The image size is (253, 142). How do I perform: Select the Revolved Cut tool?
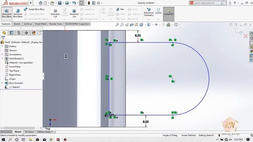coord(74,13)
